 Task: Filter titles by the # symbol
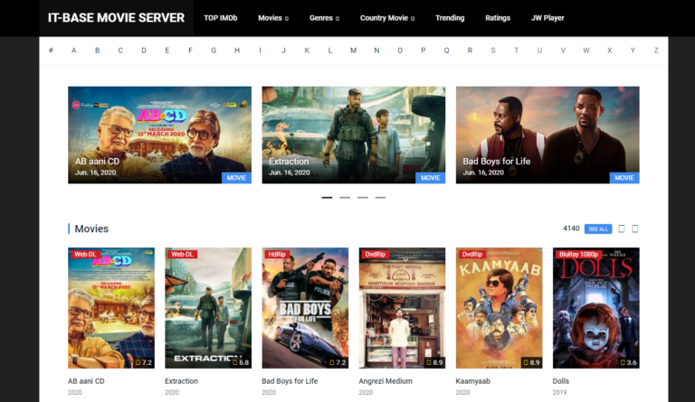pyautogui.click(x=51, y=51)
